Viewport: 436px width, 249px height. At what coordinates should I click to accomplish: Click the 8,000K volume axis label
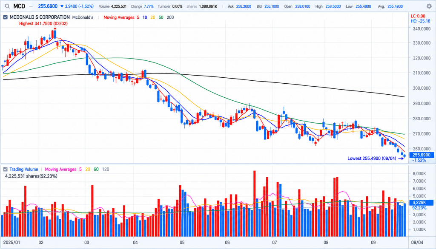click(419, 173)
